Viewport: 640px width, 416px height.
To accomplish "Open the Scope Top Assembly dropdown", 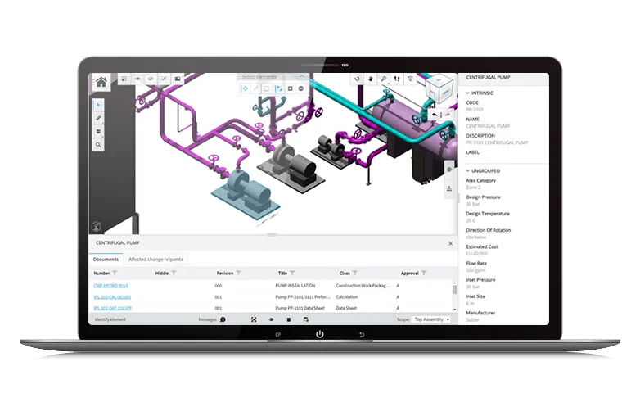I will 431,319.
